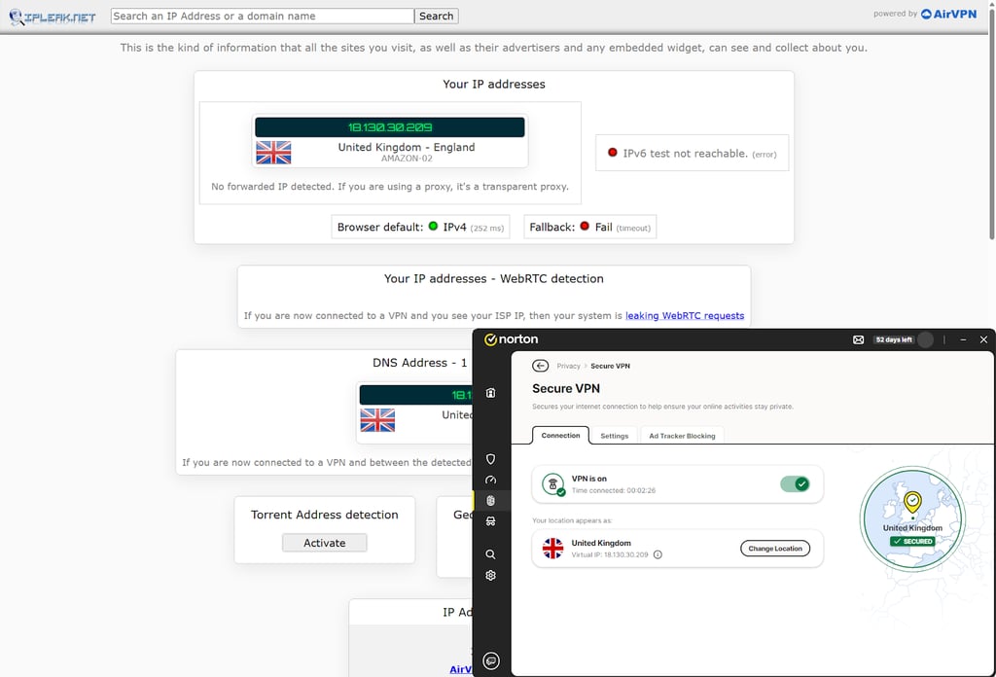Close the Norton window
Screen dimensions: 996x677
[x=983, y=339]
